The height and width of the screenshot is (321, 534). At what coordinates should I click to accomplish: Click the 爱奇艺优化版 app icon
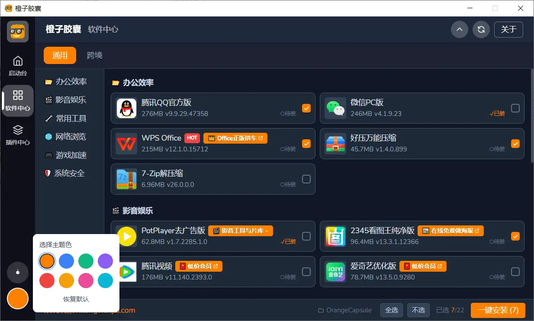pos(335,272)
